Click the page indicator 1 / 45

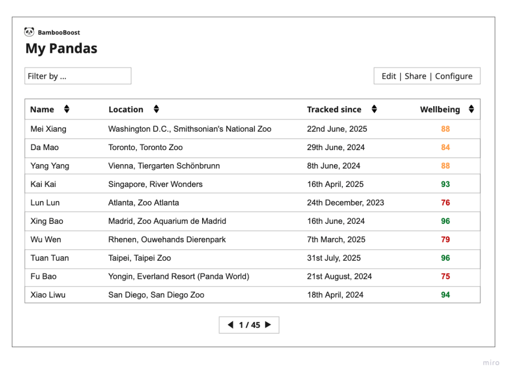pyautogui.click(x=250, y=325)
